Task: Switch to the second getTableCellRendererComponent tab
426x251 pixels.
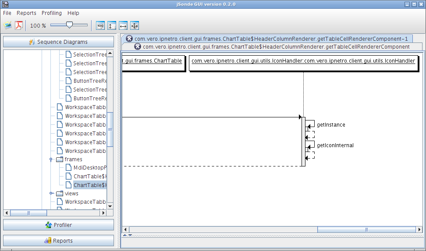Action: pos(272,47)
